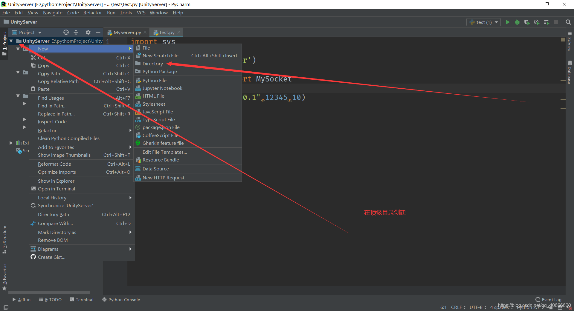This screenshot has width=574, height=311.
Task: Open the Python Console tool window
Action: point(121,300)
